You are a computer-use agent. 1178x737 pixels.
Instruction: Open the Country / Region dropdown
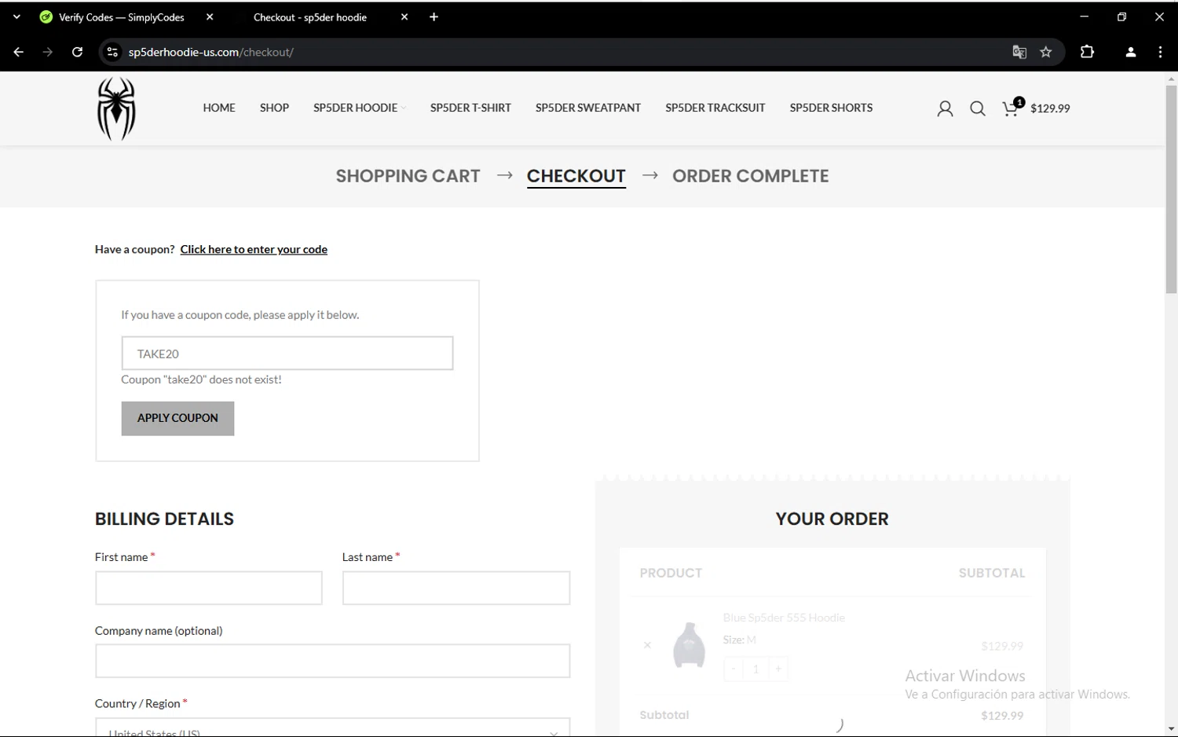333,728
